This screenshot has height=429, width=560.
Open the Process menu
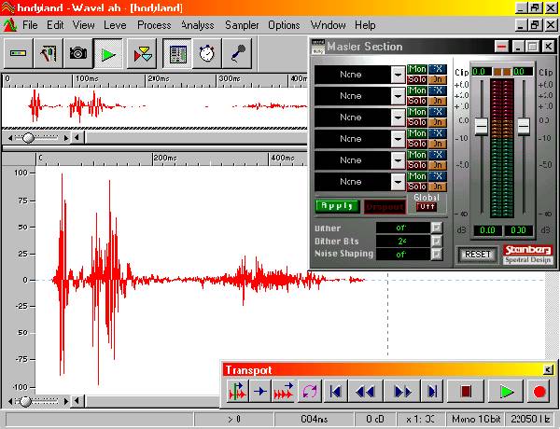tap(154, 25)
